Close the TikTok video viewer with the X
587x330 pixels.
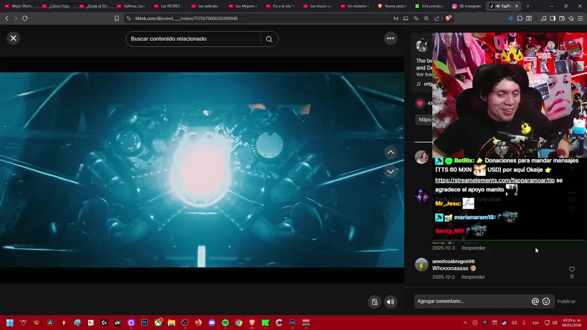[x=13, y=38]
